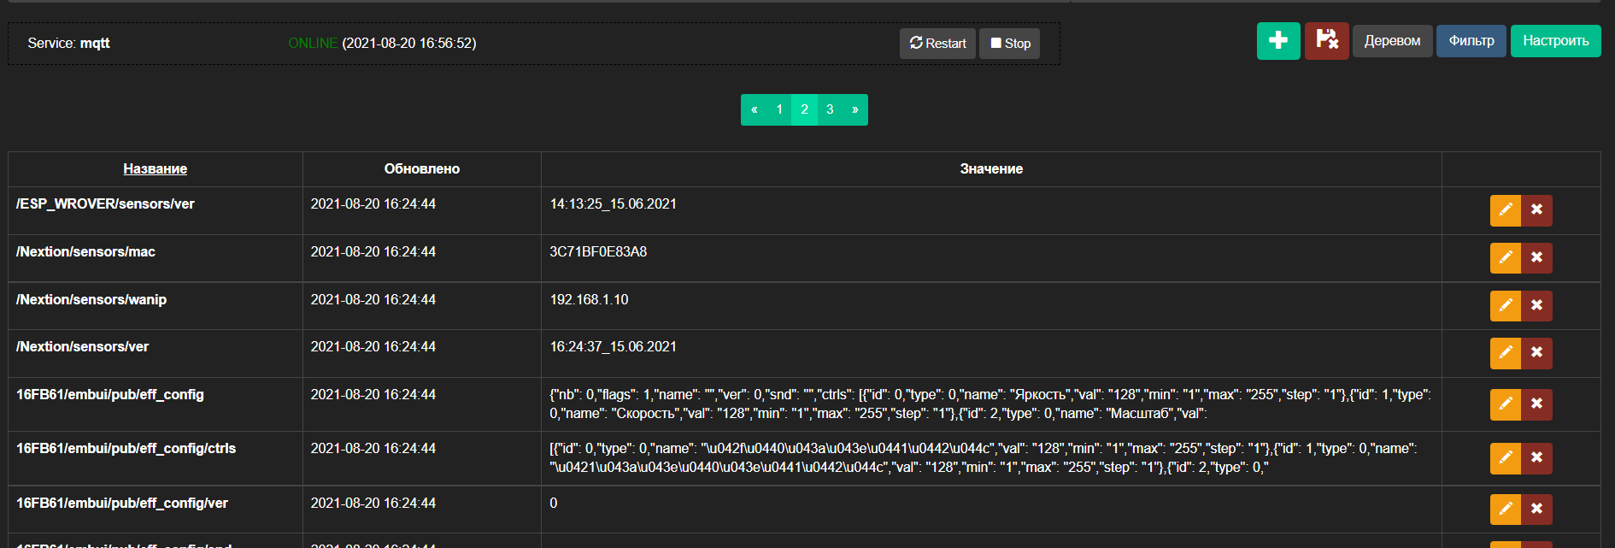
Task: Go to the next page arrow
Action: point(854,109)
